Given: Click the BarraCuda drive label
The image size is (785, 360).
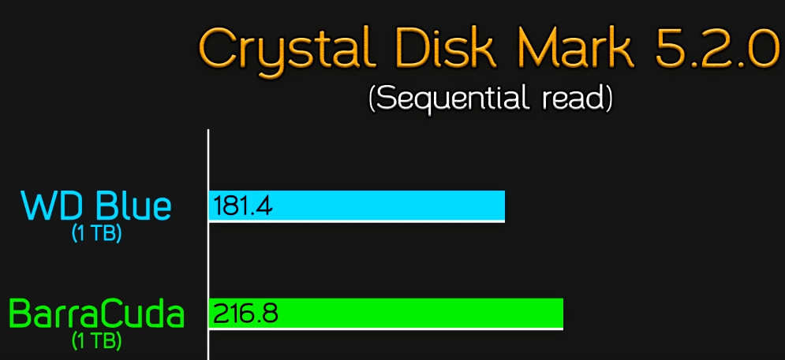Looking at the screenshot, I should (x=96, y=314).
